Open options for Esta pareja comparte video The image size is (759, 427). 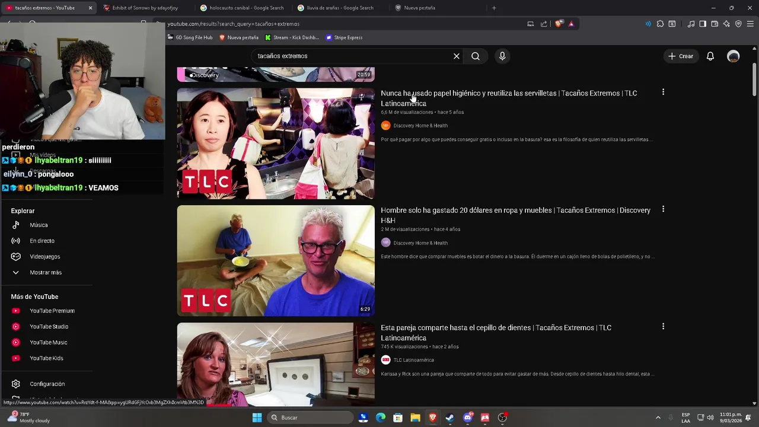pos(663,327)
